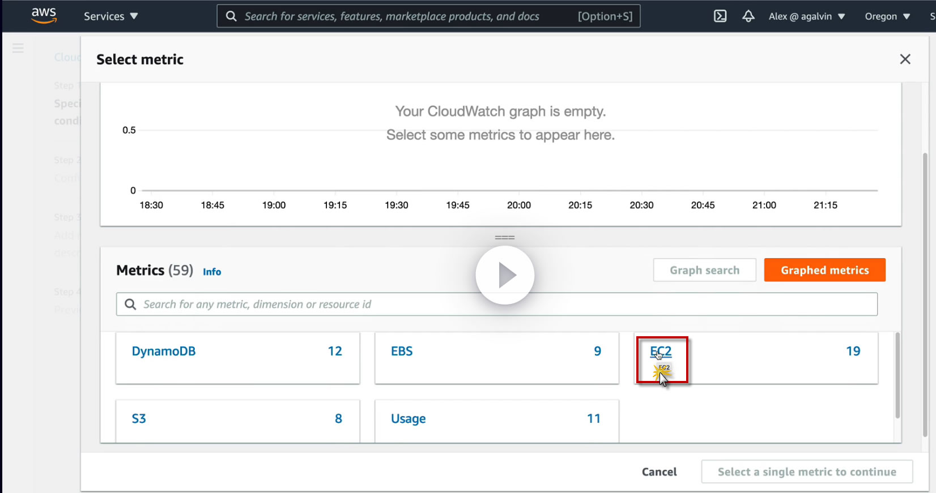Open the DynamoDB metrics namespace
The image size is (936, 493).
(x=164, y=351)
